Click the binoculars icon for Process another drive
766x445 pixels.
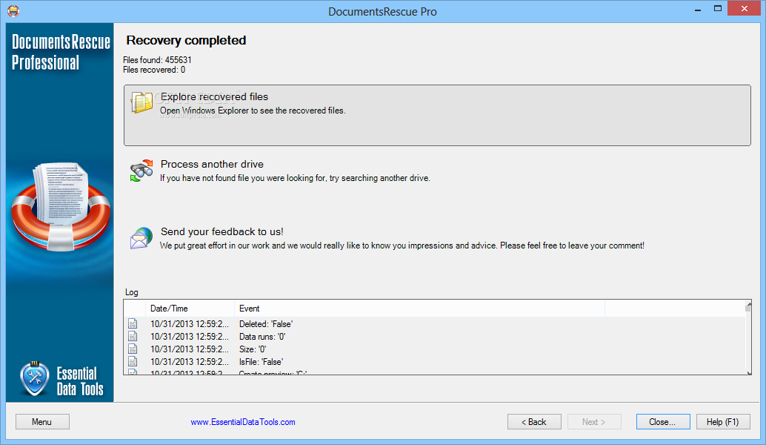click(x=141, y=171)
